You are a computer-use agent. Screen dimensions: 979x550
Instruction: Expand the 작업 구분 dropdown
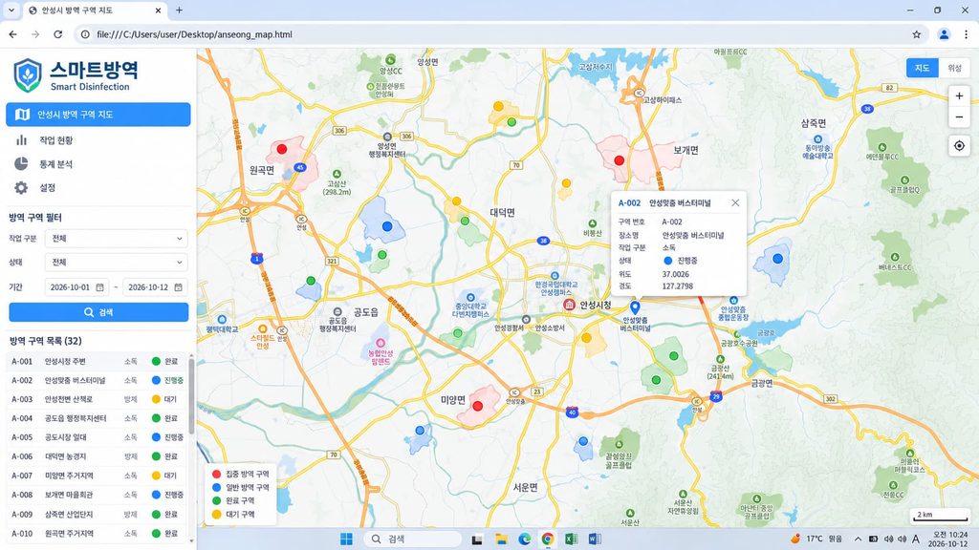(x=116, y=238)
